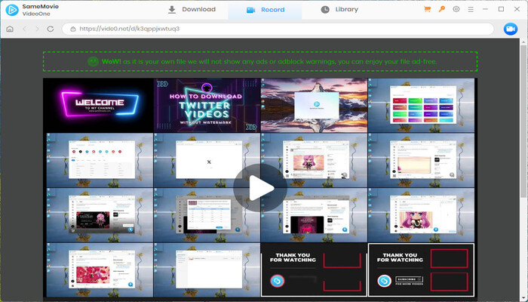This screenshot has width=528, height=302.
Task: Click the How to Download Twitter Videos thumbnail
Action: (x=207, y=105)
